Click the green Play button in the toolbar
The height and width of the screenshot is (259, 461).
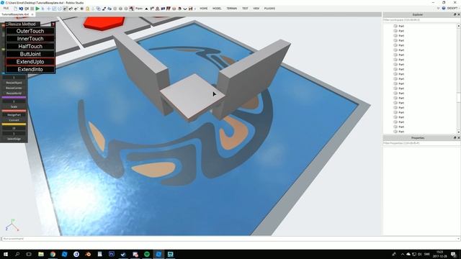(x=37, y=9)
